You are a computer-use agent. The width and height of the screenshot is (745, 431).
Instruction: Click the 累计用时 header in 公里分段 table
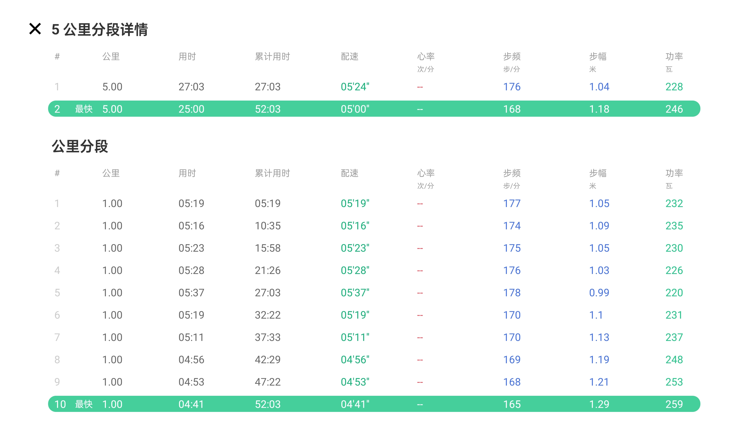coord(272,173)
